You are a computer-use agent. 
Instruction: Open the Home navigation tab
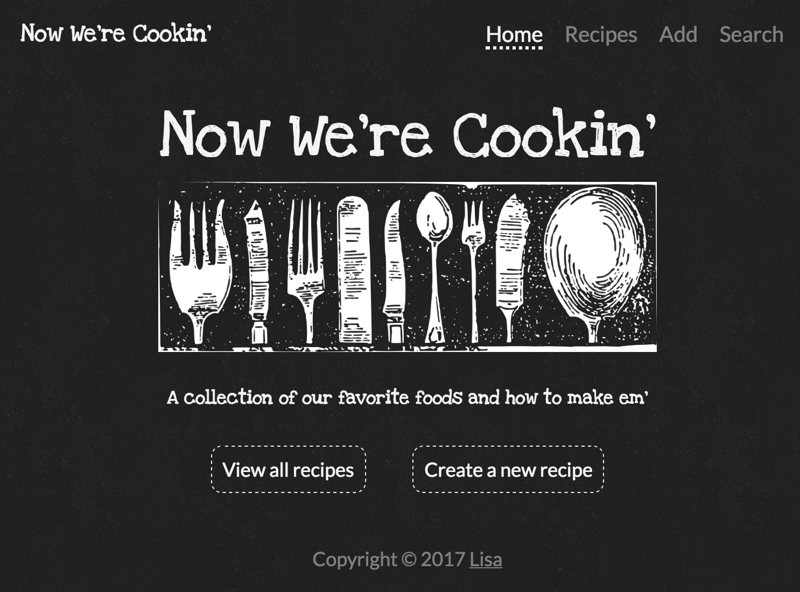point(514,34)
